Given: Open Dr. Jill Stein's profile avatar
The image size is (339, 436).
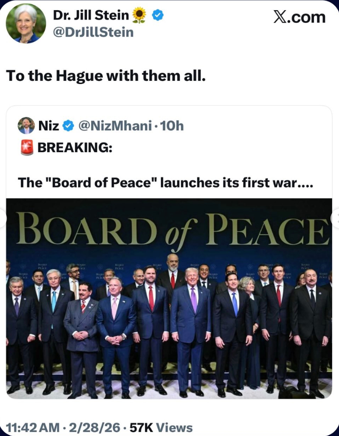Looking at the screenshot, I should tap(26, 24).
